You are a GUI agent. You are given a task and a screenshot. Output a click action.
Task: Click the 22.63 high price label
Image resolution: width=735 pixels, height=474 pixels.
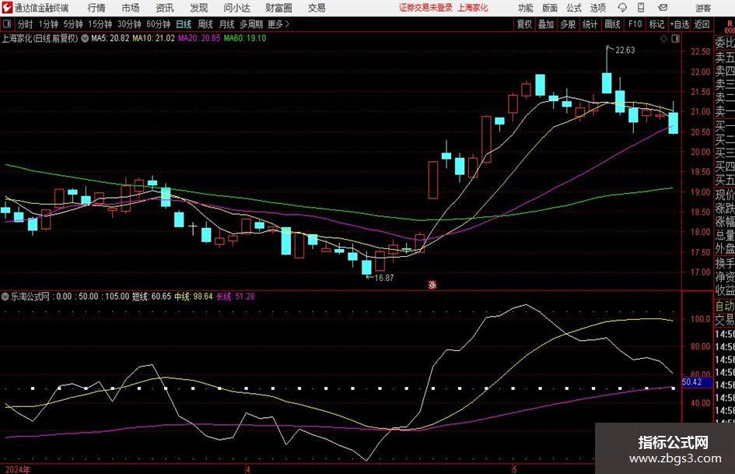pyautogui.click(x=625, y=51)
